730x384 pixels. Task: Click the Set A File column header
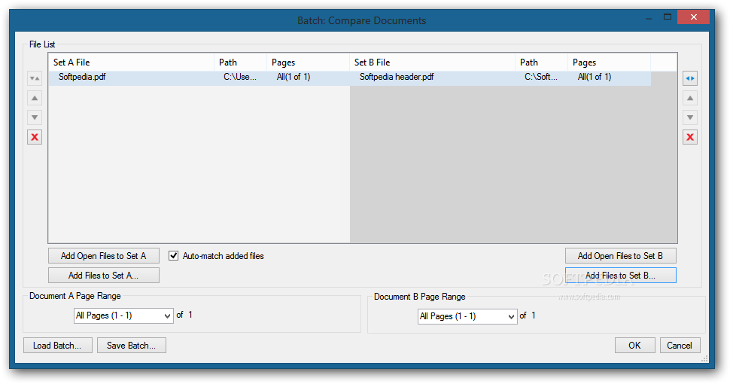tap(131, 62)
